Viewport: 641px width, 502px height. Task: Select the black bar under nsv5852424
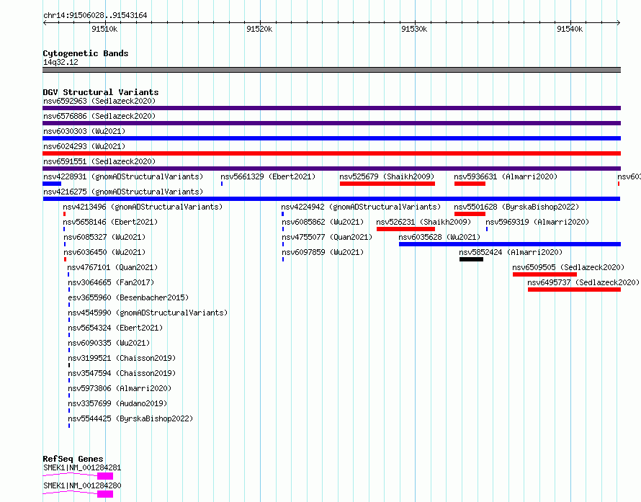(x=471, y=259)
